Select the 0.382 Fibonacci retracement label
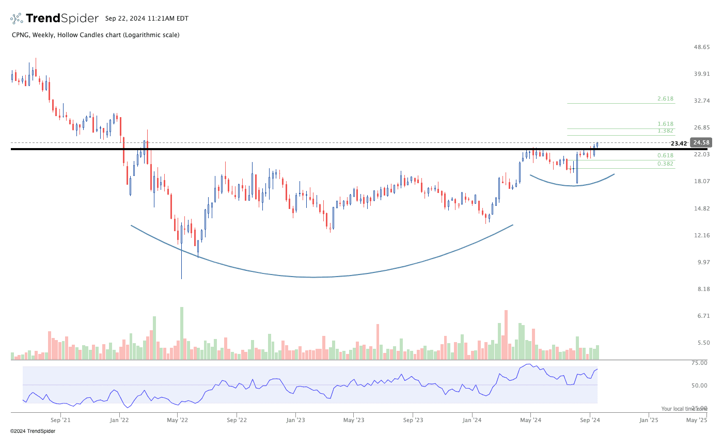The image size is (723, 436). point(665,164)
